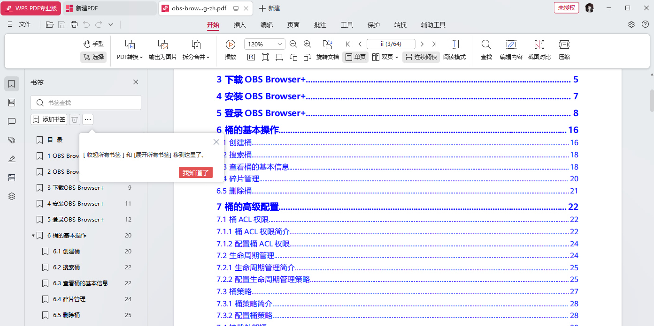
Task: Click the open folder icon in quick toolbar
Action: (49, 24)
